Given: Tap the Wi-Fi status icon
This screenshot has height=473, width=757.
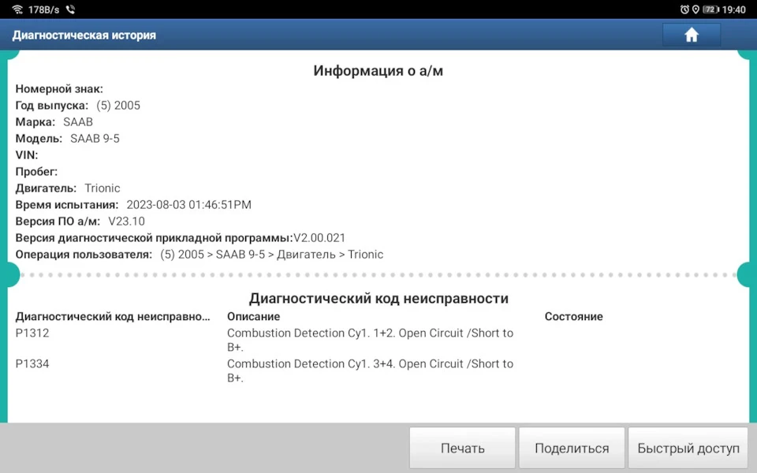Looking at the screenshot, I should coord(17,9).
